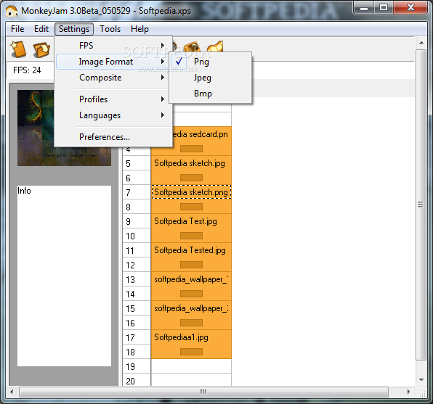This screenshot has width=433, height=404.
Task: Select the softpedia_wallpaper_ cell in frame 13
Action: point(191,279)
